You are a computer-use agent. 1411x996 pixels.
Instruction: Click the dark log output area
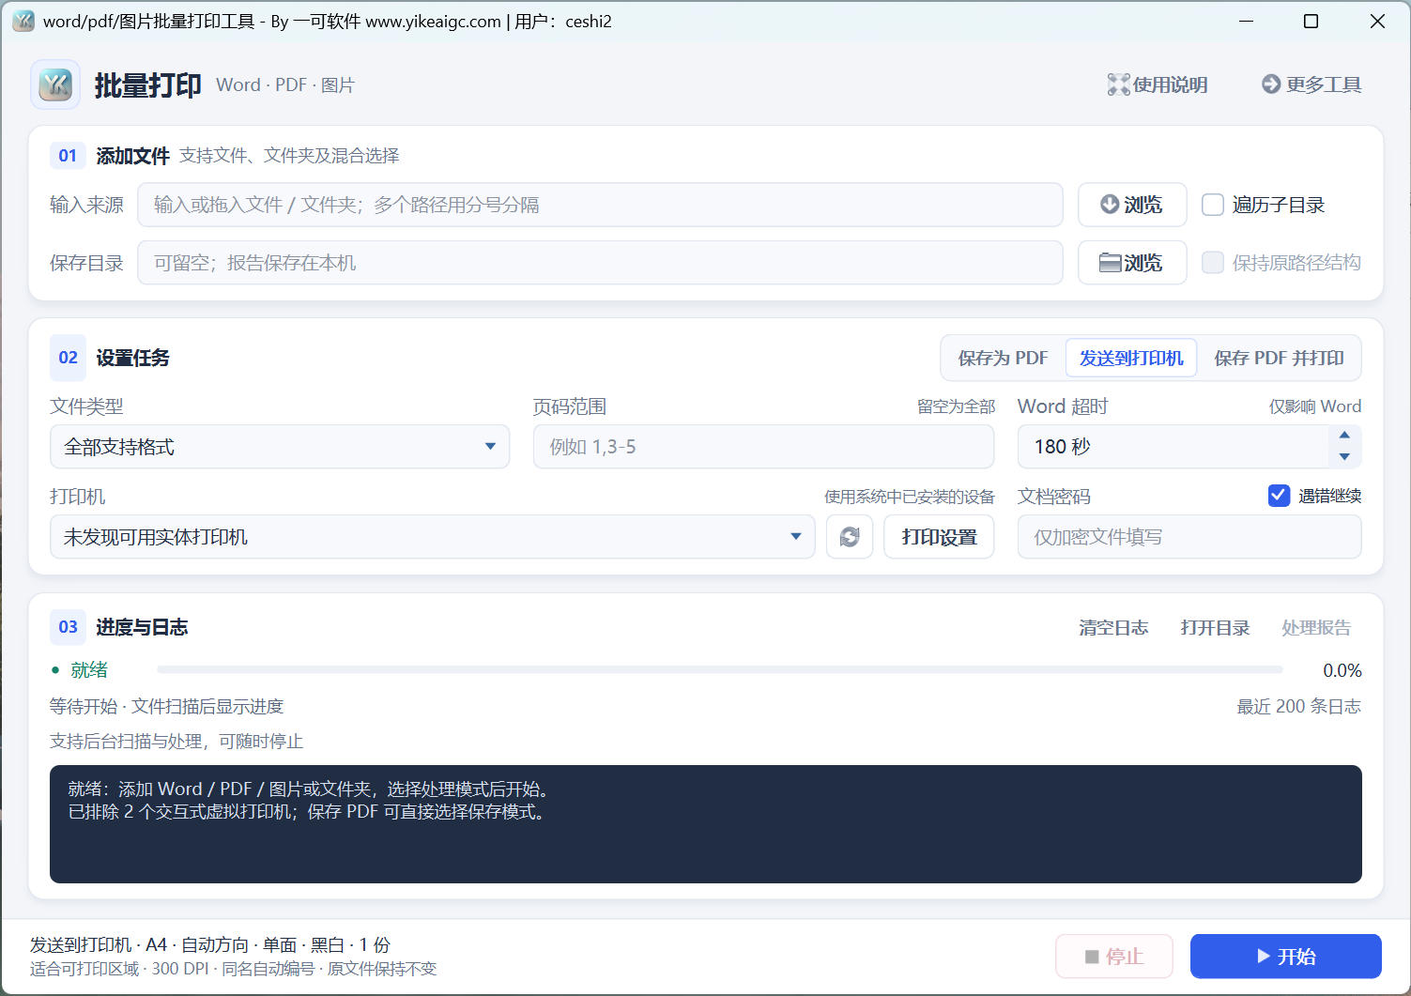[x=706, y=824]
